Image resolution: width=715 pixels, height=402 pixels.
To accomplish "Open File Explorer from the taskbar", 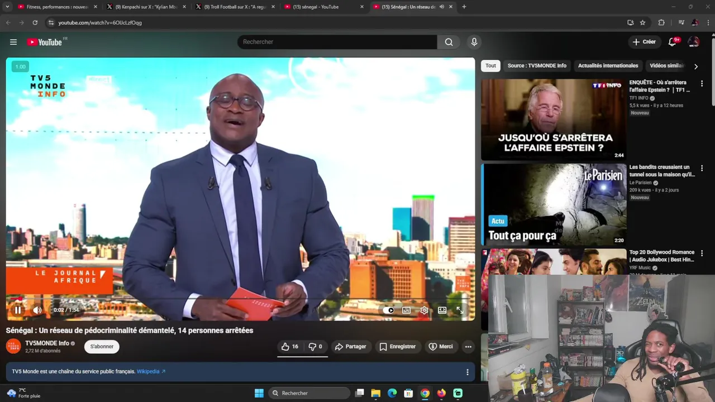I will click(376, 393).
